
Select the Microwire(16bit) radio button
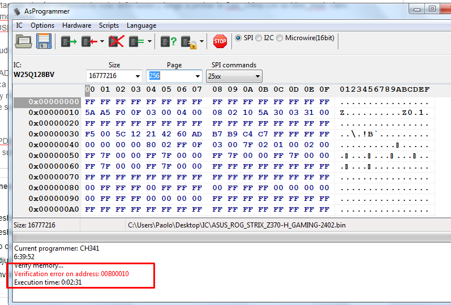pyautogui.click(x=280, y=38)
